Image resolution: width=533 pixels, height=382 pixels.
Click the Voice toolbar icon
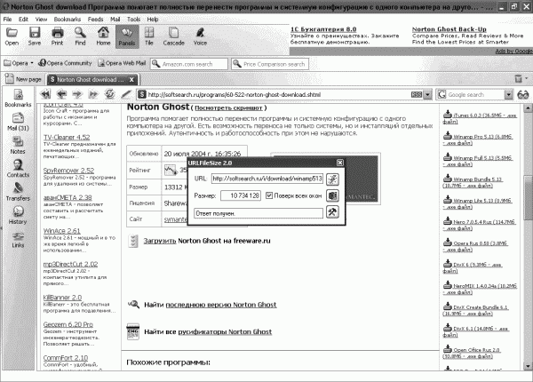click(x=200, y=36)
